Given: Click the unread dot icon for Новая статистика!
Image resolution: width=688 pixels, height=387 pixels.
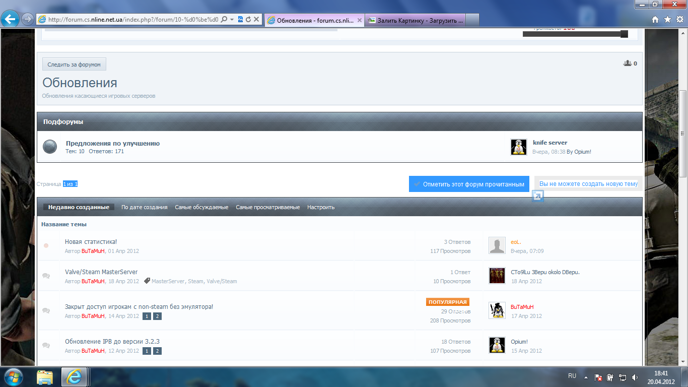Looking at the screenshot, I should (46, 246).
